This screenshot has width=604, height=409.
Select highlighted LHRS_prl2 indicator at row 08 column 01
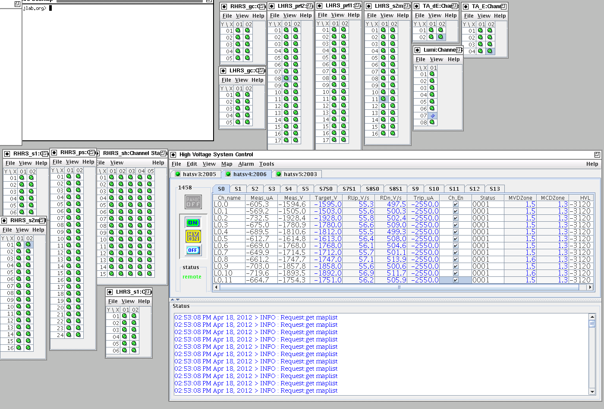click(286, 78)
